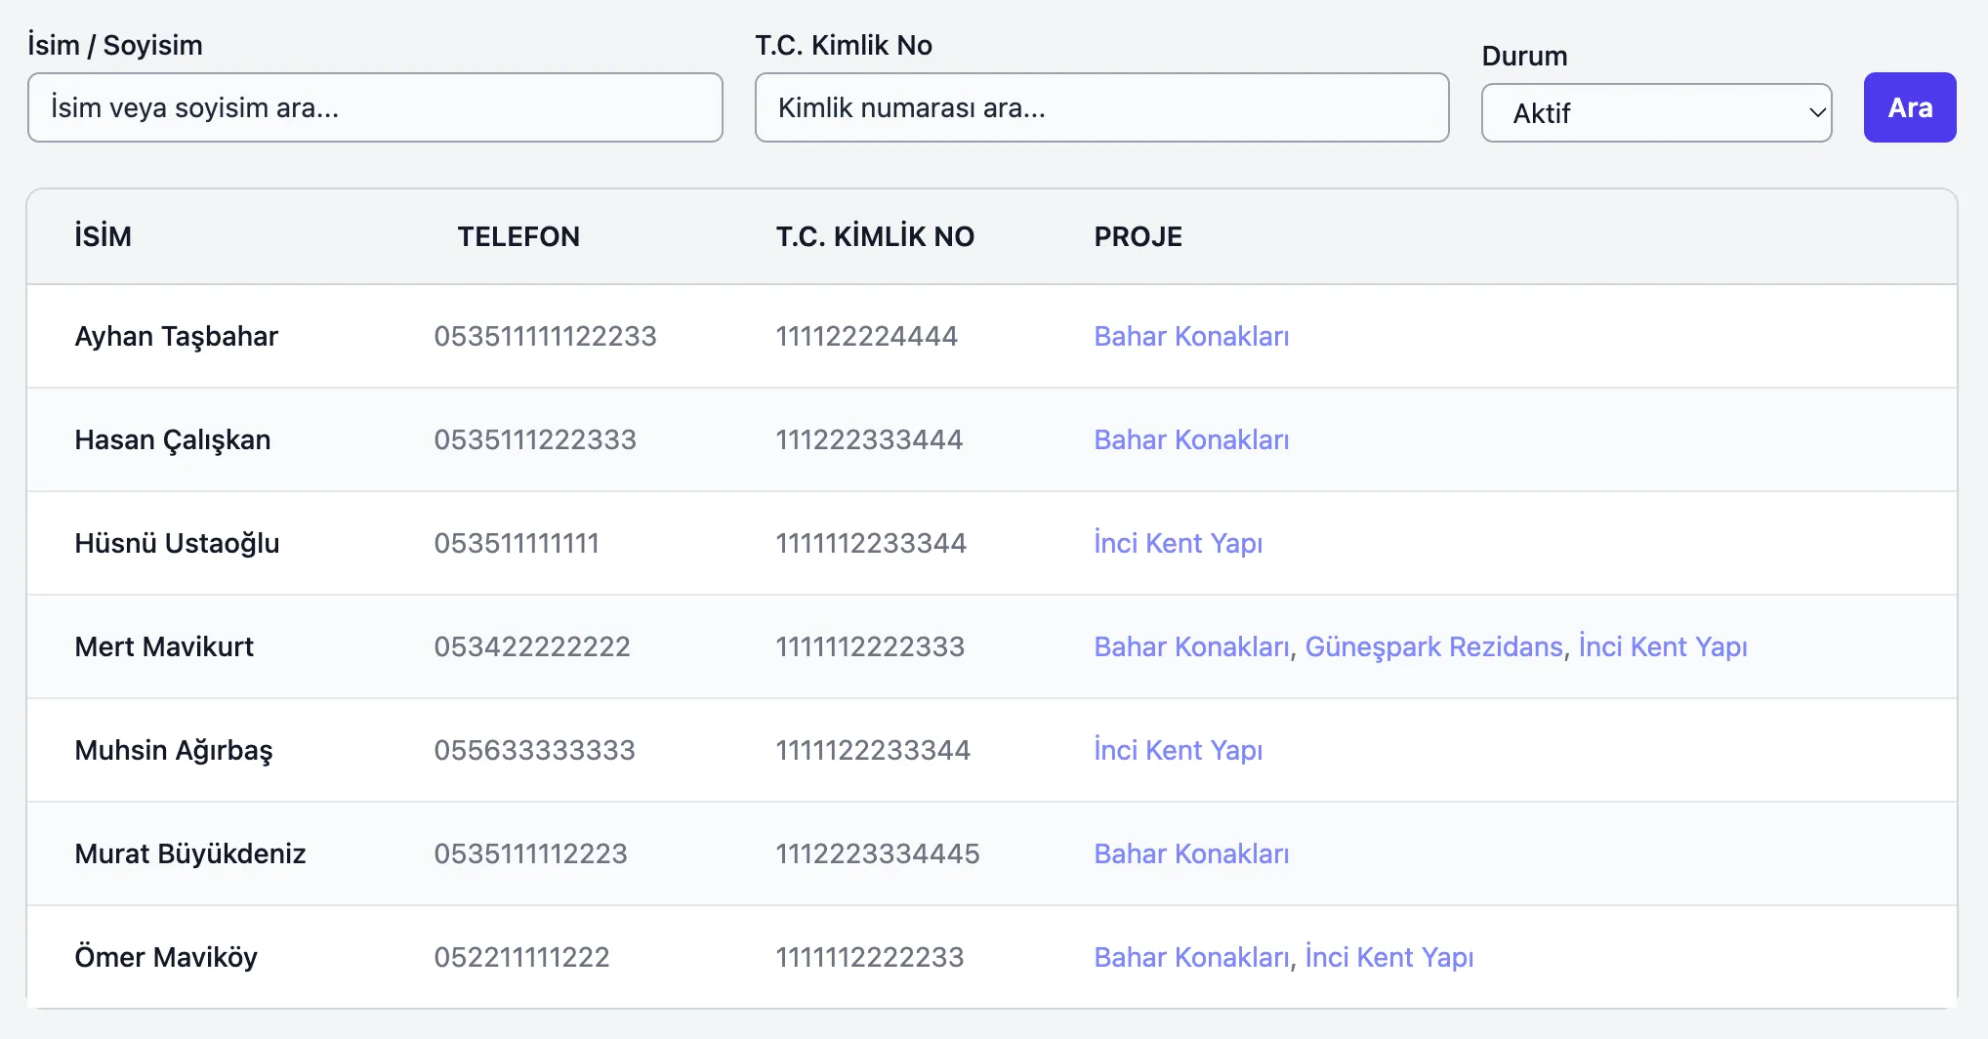Click ID number 111222333444
This screenshot has width=1988, height=1039.
tap(869, 439)
